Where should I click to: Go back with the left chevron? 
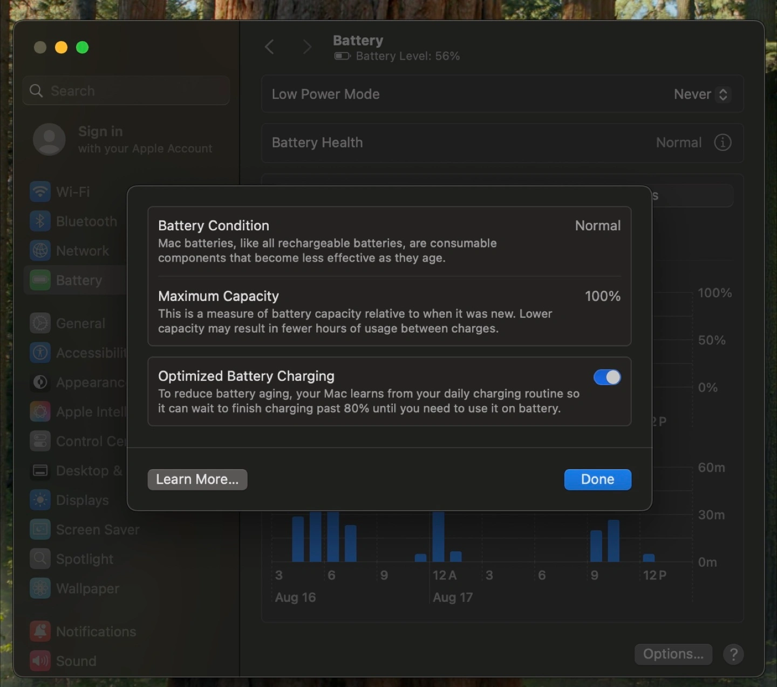click(270, 47)
